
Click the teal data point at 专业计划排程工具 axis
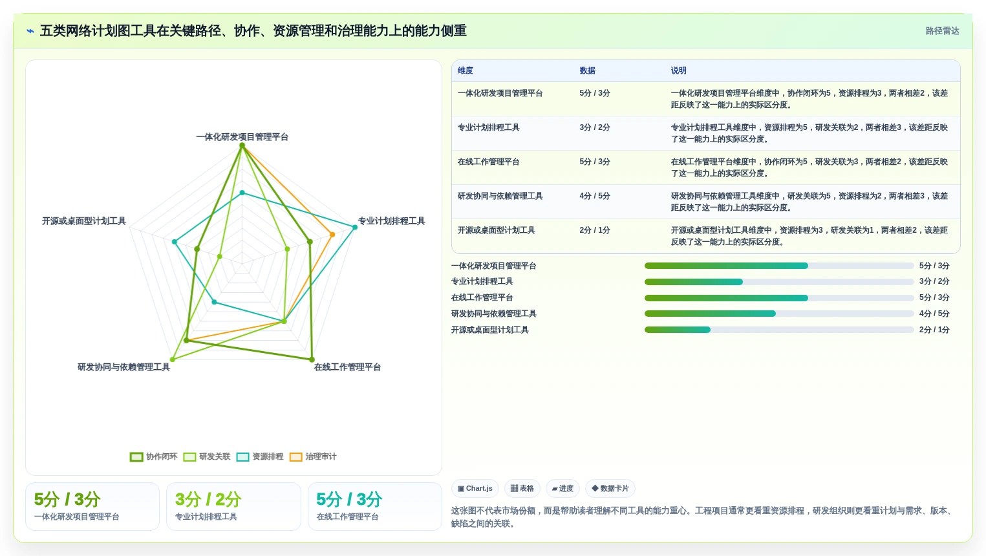tap(354, 227)
